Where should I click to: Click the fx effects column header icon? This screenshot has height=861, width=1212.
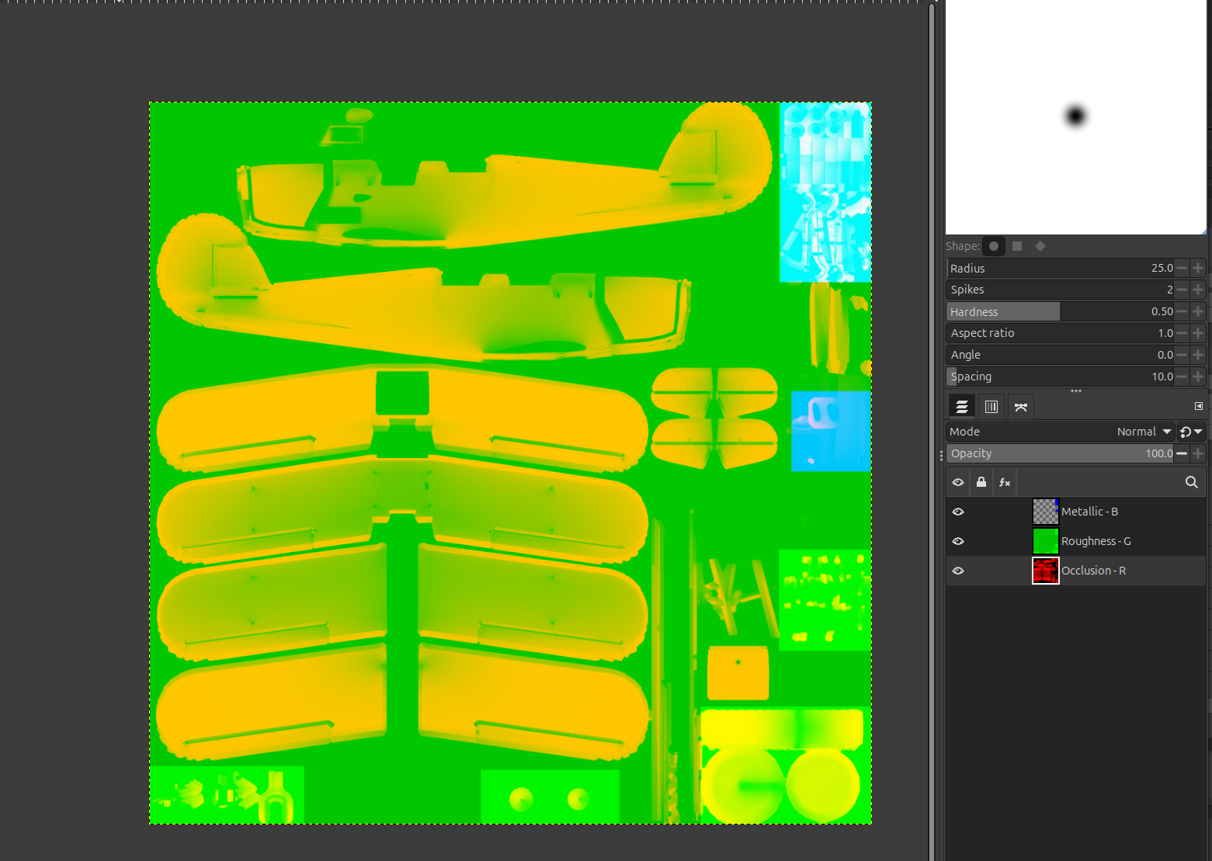1005,482
